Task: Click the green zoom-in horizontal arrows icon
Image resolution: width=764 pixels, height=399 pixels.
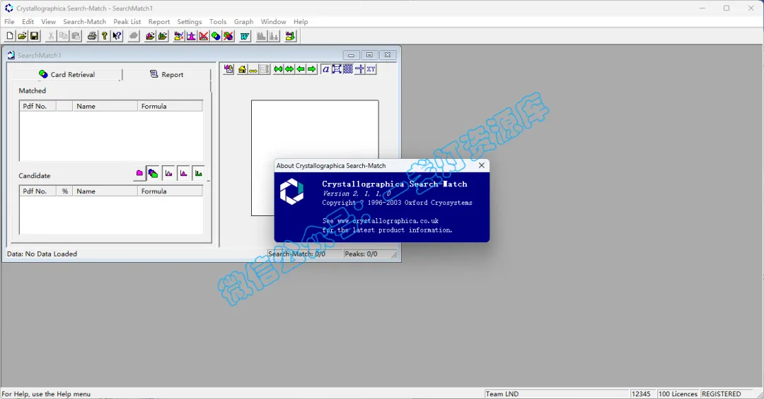Action: (278, 69)
